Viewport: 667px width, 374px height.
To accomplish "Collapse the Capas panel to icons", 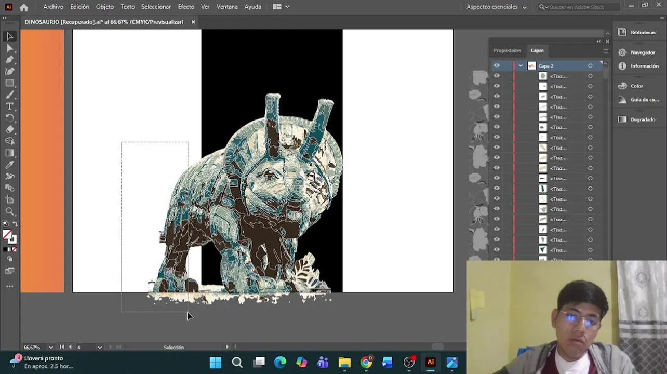I will pyautogui.click(x=599, y=42).
